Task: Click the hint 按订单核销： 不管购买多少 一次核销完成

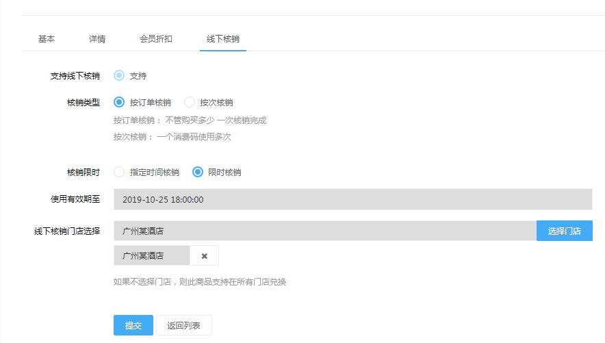Action: coord(190,120)
